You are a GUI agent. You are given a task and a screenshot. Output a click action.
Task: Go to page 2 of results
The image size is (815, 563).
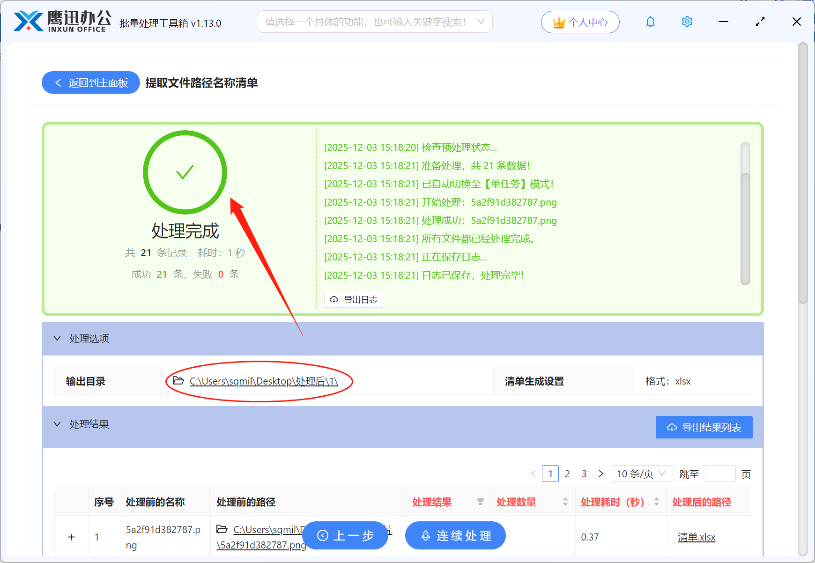point(567,474)
